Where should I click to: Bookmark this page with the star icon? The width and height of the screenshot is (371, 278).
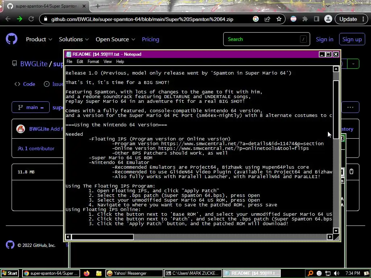[279, 19]
